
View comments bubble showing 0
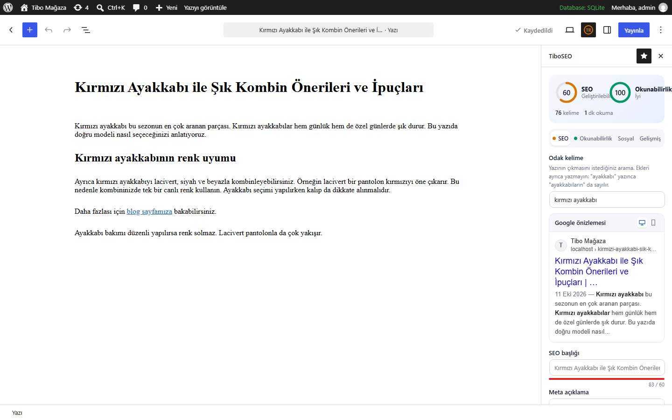[x=140, y=7]
